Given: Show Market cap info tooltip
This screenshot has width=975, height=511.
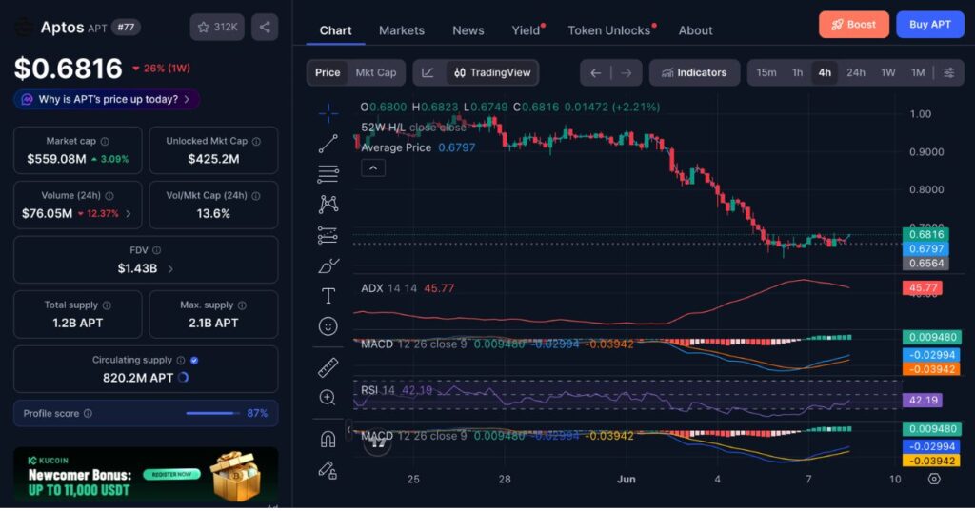Looking at the screenshot, I should tap(105, 141).
